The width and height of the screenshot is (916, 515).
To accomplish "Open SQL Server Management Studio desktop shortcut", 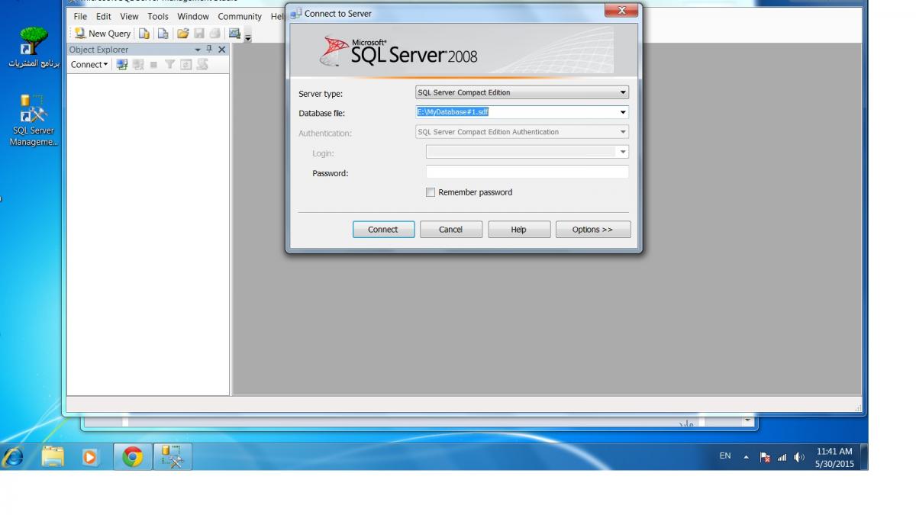I will pos(33,121).
